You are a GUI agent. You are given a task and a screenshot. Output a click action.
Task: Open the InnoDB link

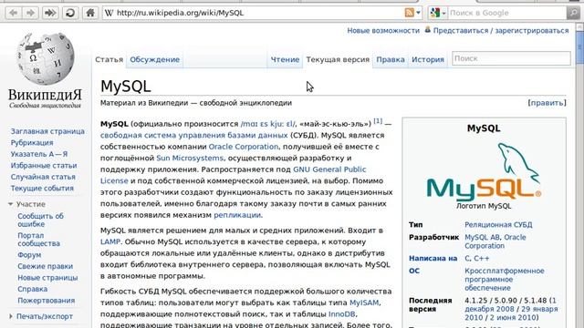pyautogui.click(x=341, y=314)
